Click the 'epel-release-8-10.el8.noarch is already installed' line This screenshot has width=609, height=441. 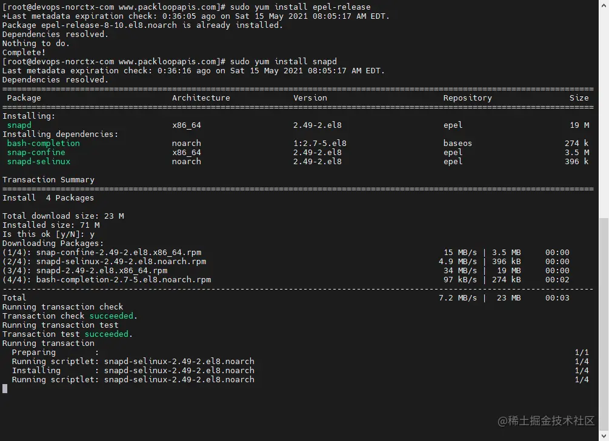point(142,25)
